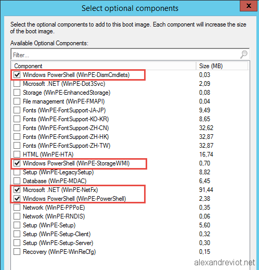Uncheck Windows PowerShell (WinPE-StorageWMI)
This screenshot has height=270, width=259.
click(17, 163)
